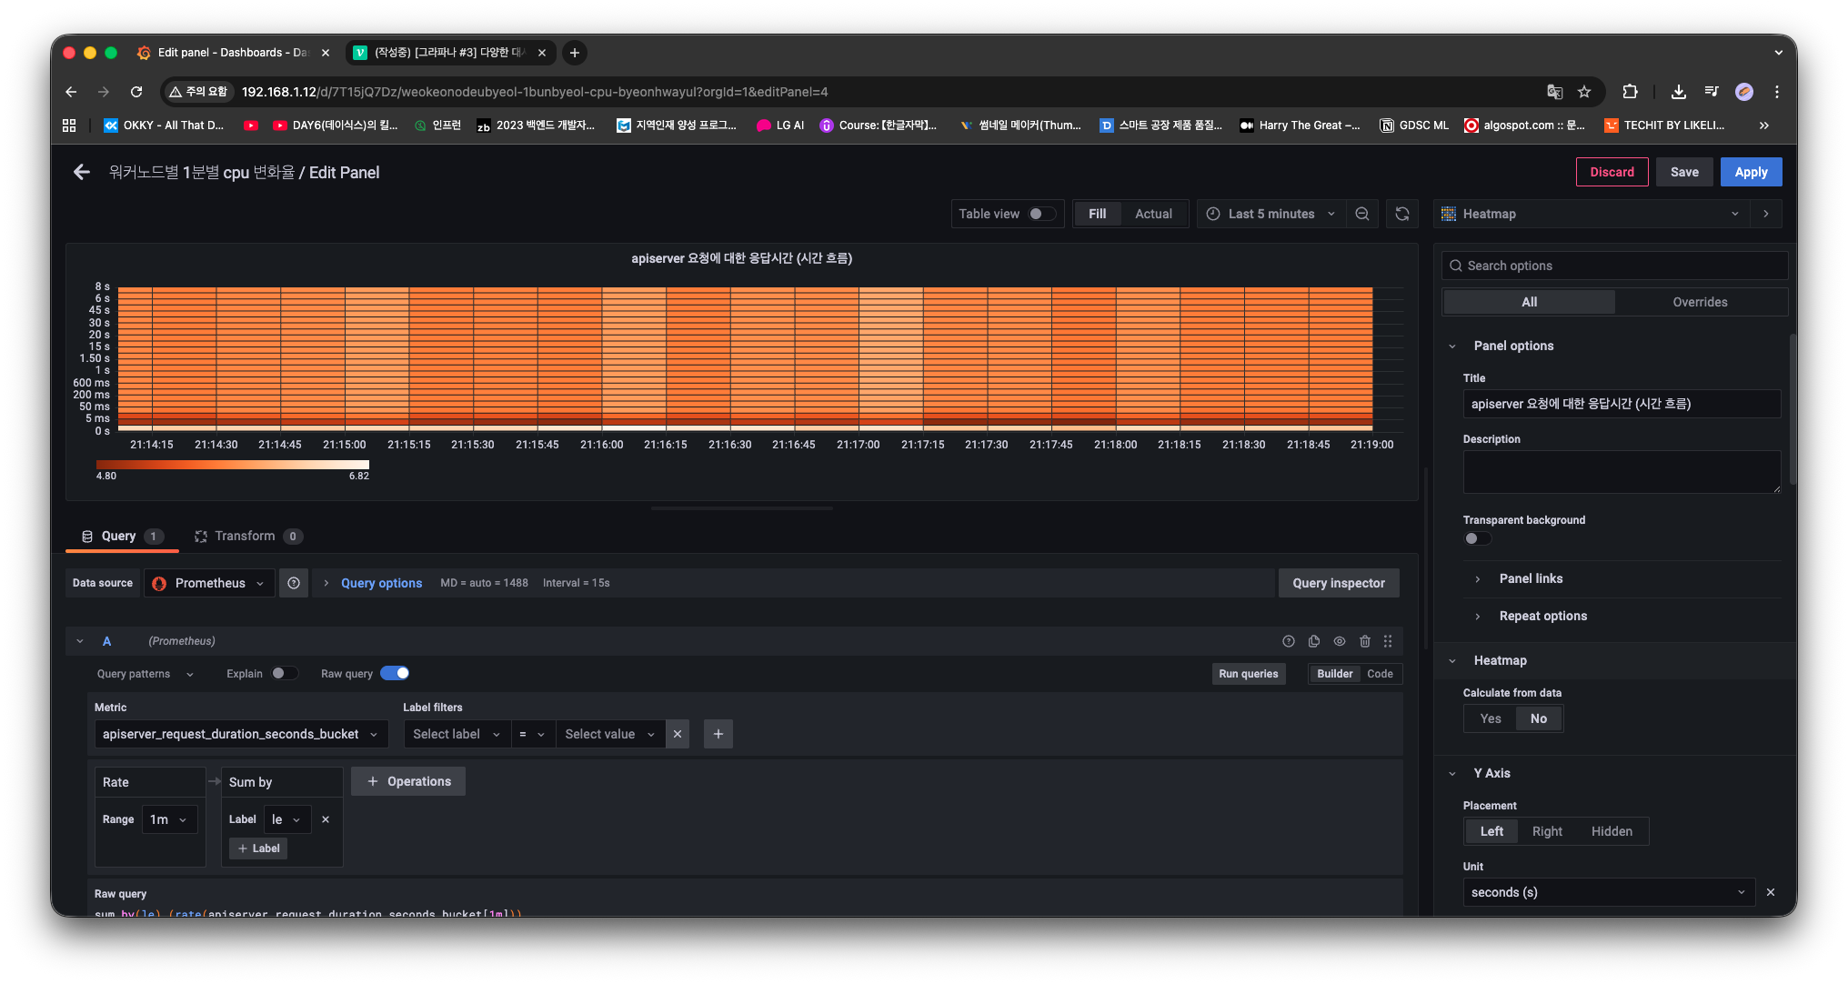Click the refresh dashboard icon
The height and width of the screenshot is (984, 1848).
[1401, 214]
